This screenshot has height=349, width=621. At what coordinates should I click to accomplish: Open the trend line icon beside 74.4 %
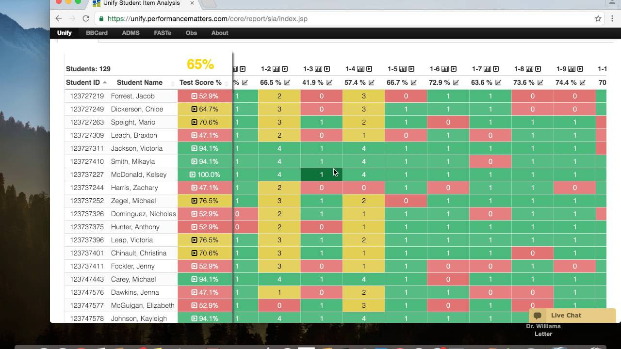tap(582, 82)
